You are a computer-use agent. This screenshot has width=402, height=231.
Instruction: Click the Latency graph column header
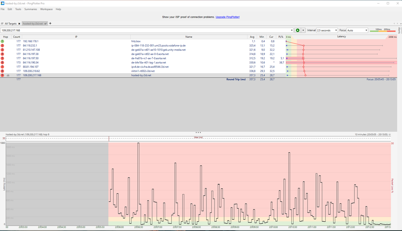tap(341, 37)
